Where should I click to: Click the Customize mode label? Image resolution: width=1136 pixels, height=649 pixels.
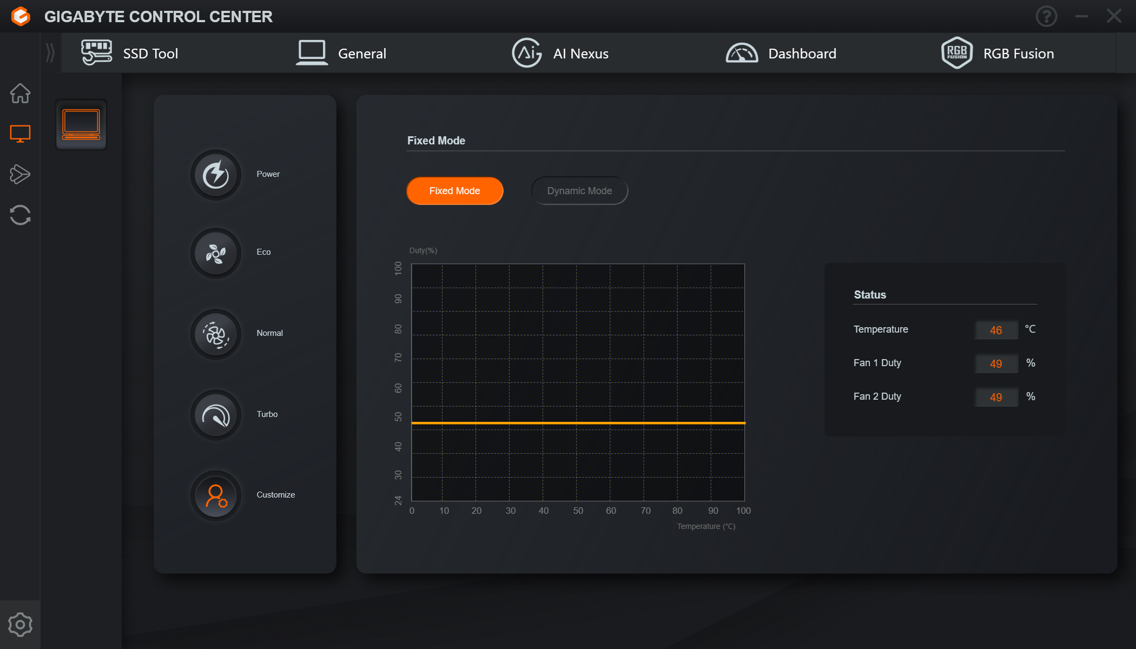click(x=275, y=495)
